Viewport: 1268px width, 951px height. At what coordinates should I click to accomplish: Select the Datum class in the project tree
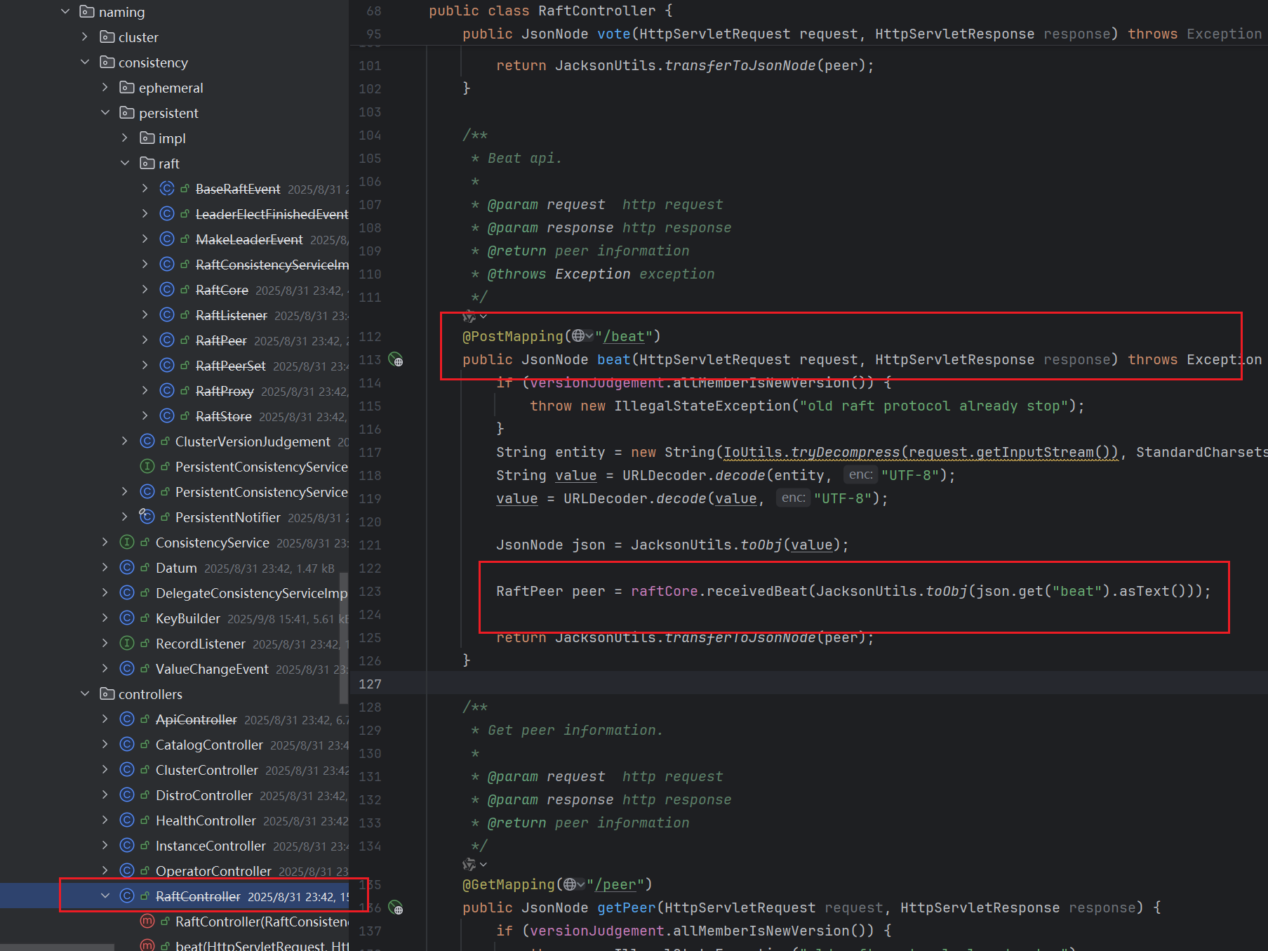[176, 568]
